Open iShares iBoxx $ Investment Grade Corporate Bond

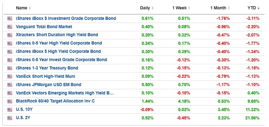66,18
